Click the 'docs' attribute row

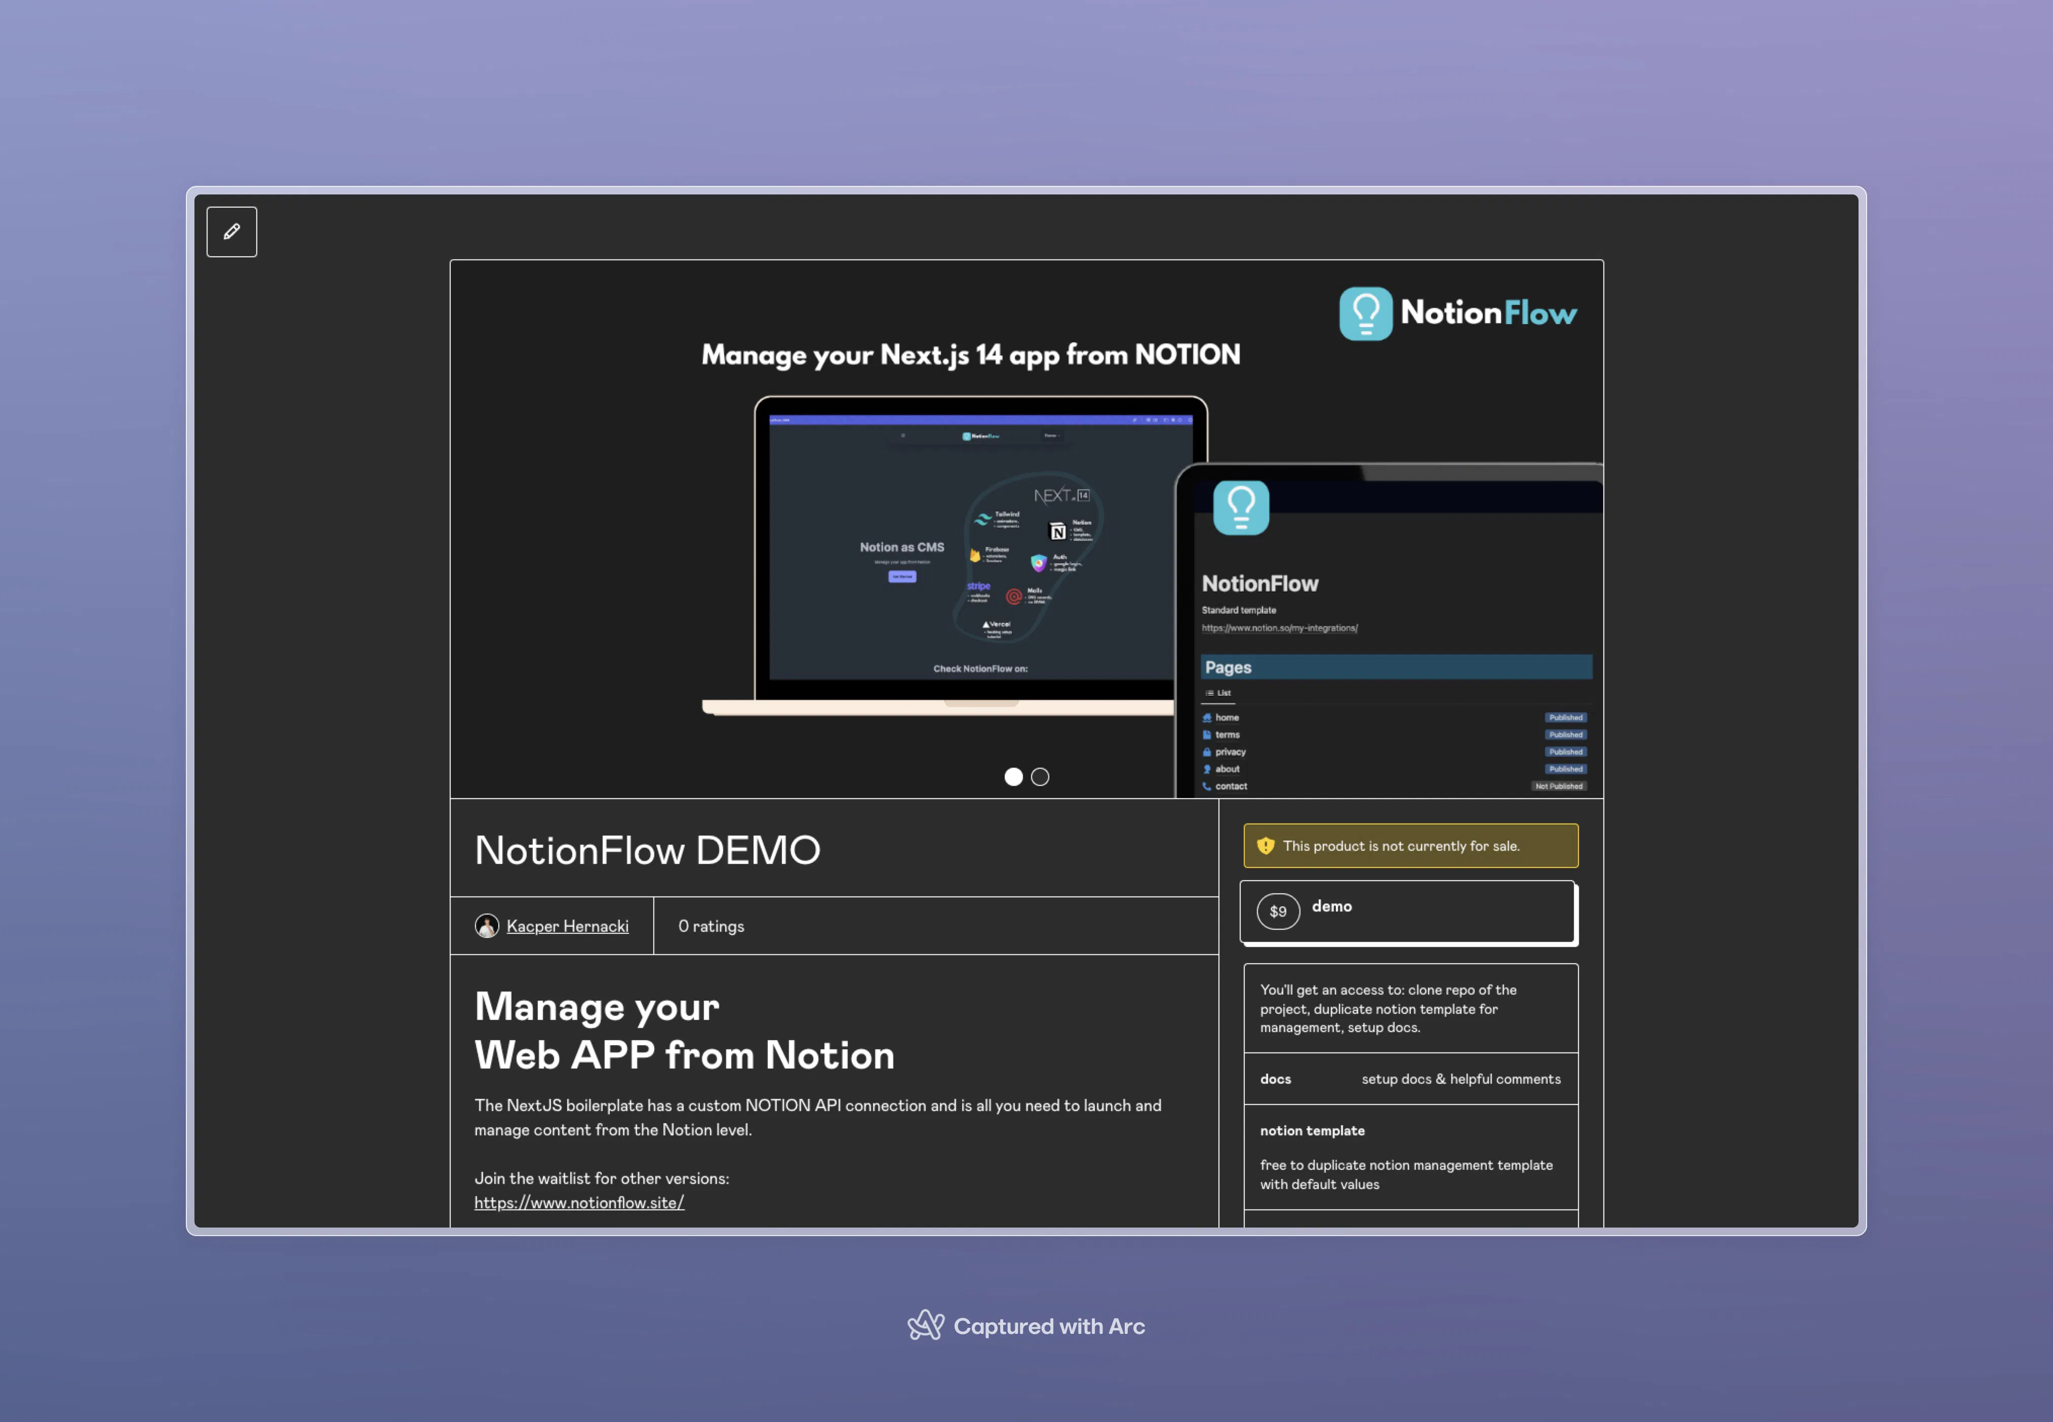click(x=1410, y=1079)
